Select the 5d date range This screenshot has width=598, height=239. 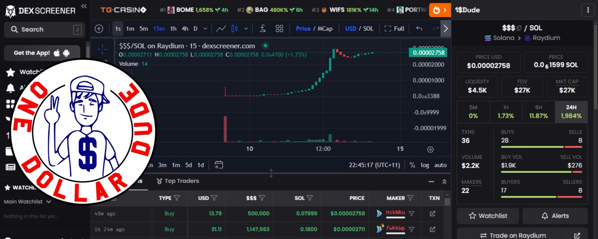[188, 165]
